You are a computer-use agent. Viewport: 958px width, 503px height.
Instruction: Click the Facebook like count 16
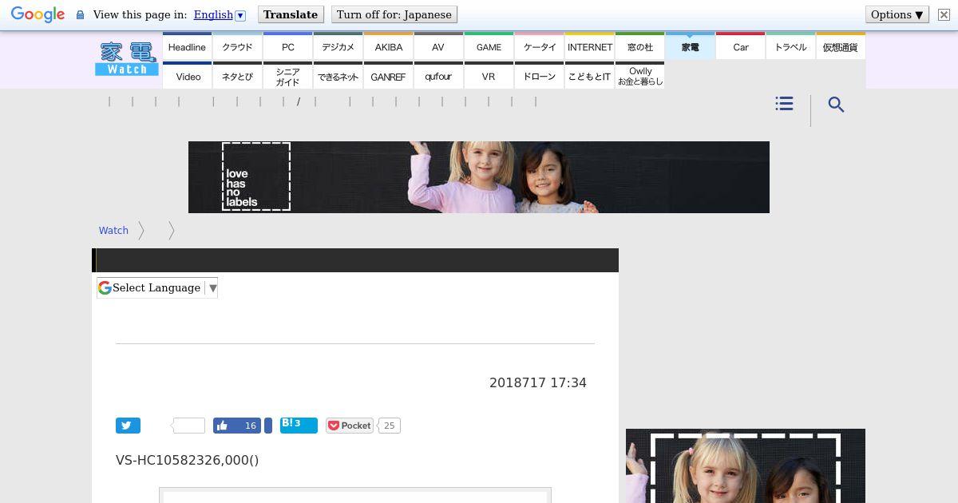point(250,426)
